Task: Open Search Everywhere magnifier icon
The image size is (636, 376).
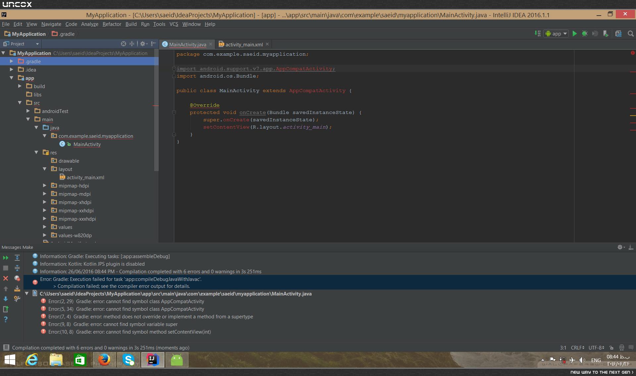Action: point(631,33)
